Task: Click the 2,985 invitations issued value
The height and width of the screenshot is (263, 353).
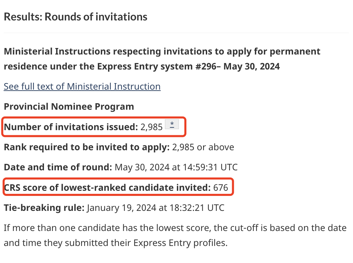Action: [151, 127]
